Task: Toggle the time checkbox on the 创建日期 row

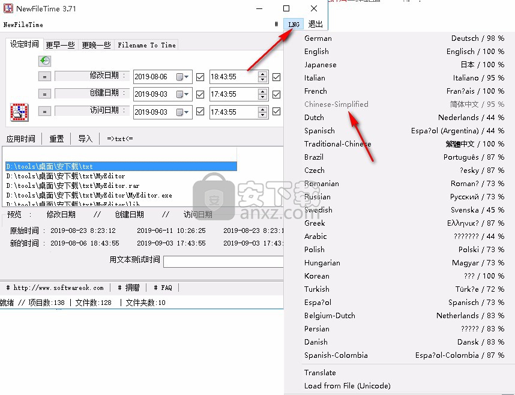Action: pos(277,94)
